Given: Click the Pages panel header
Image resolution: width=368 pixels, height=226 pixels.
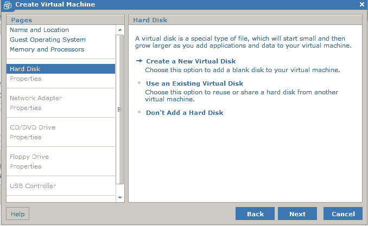Looking at the screenshot, I should click(65, 20).
